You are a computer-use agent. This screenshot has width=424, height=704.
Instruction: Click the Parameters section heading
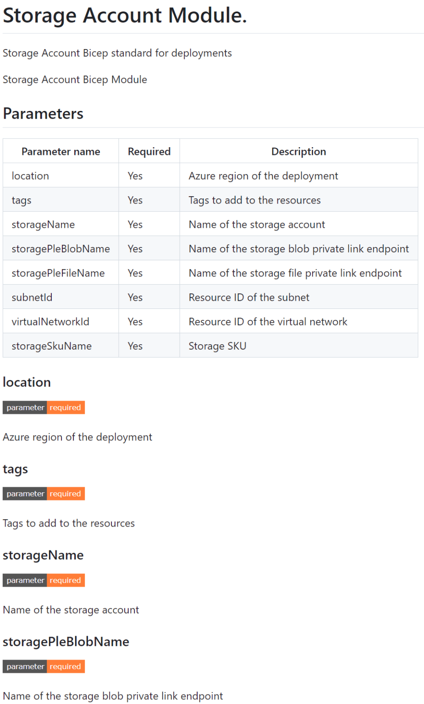click(x=43, y=114)
